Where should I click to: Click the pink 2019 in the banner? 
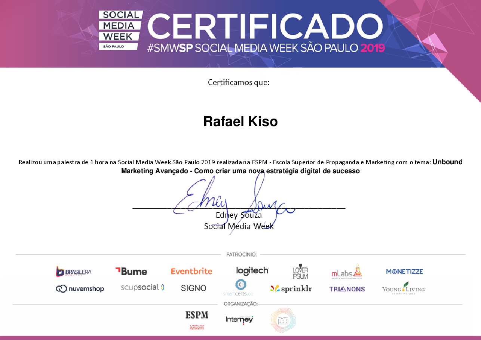coord(373,48)
